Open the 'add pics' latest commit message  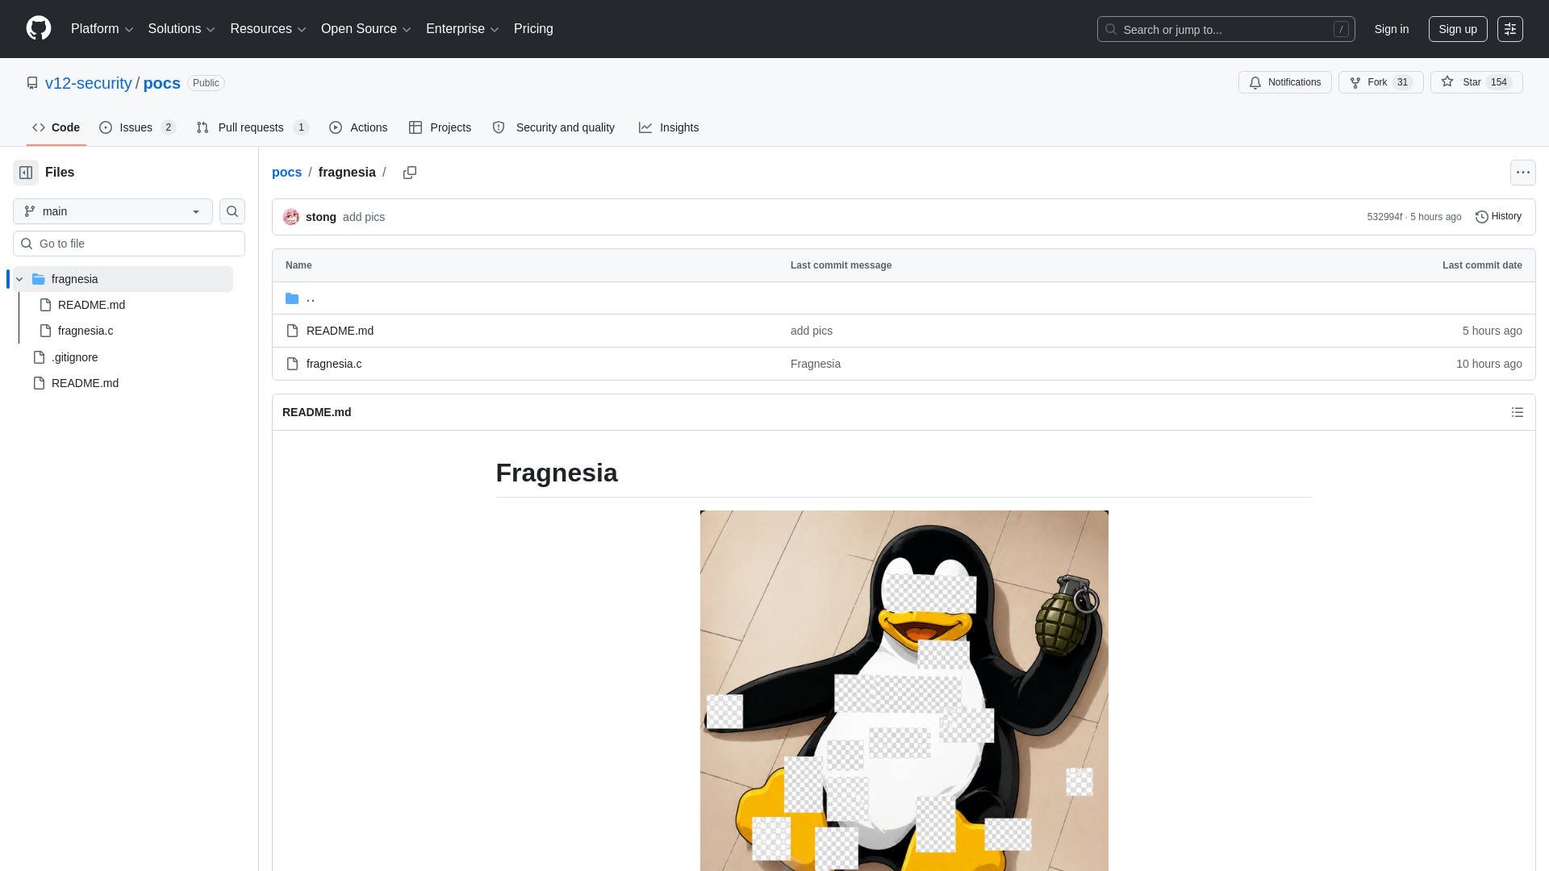tap(364, 217)
